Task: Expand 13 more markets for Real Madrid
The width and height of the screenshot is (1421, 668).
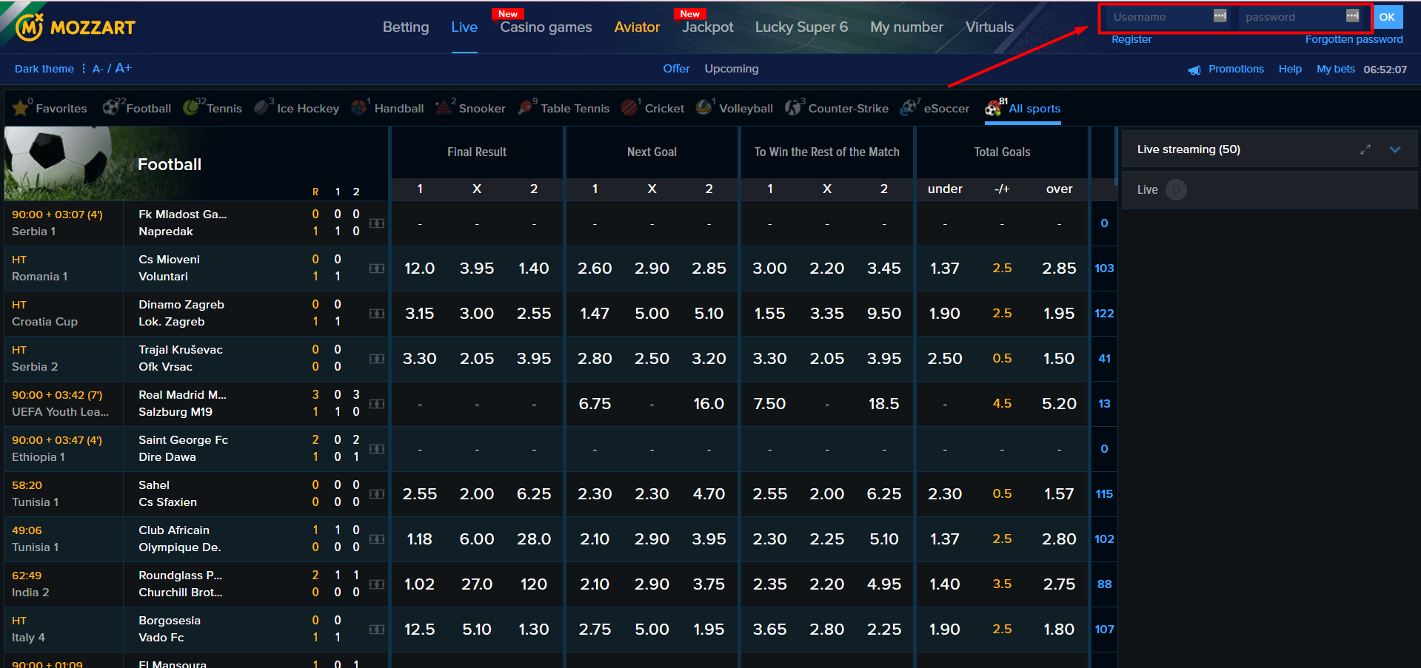Action: coord(1104,404)
